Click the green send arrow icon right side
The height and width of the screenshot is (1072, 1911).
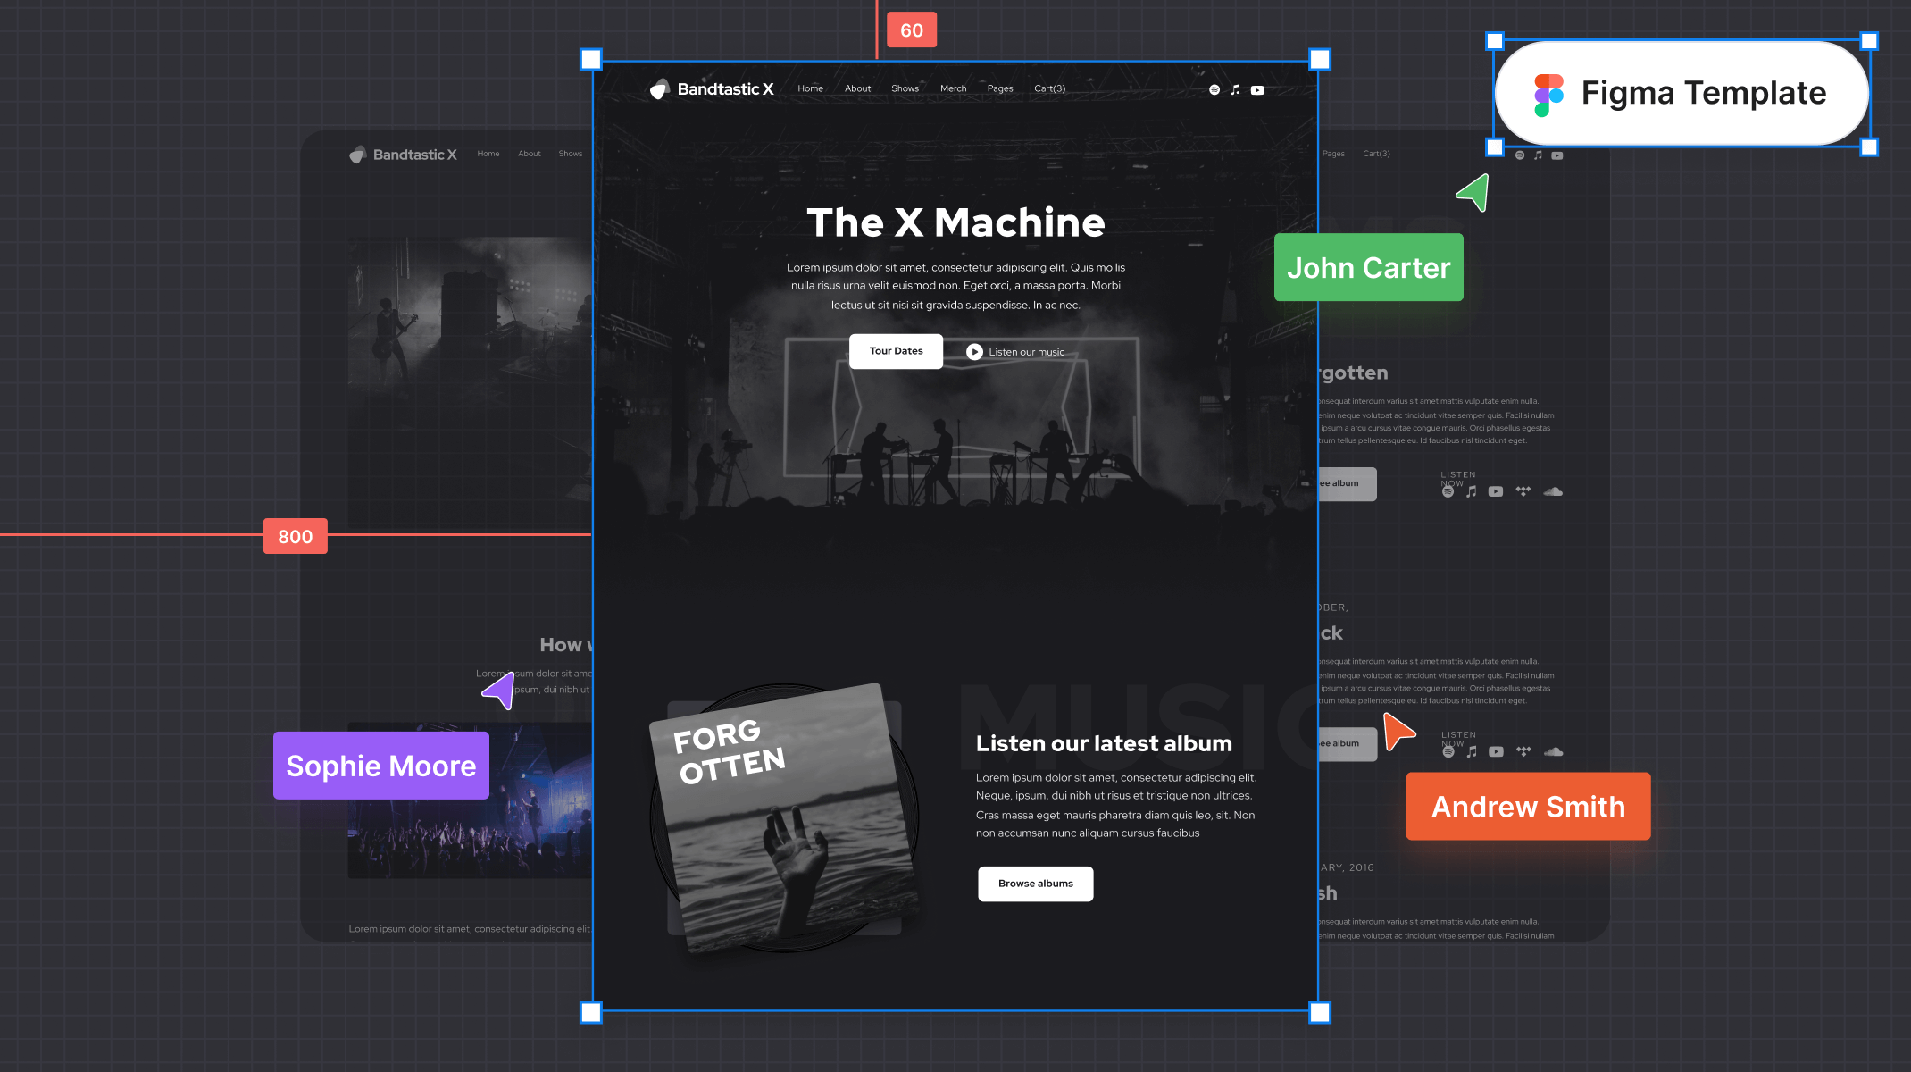1472,195
